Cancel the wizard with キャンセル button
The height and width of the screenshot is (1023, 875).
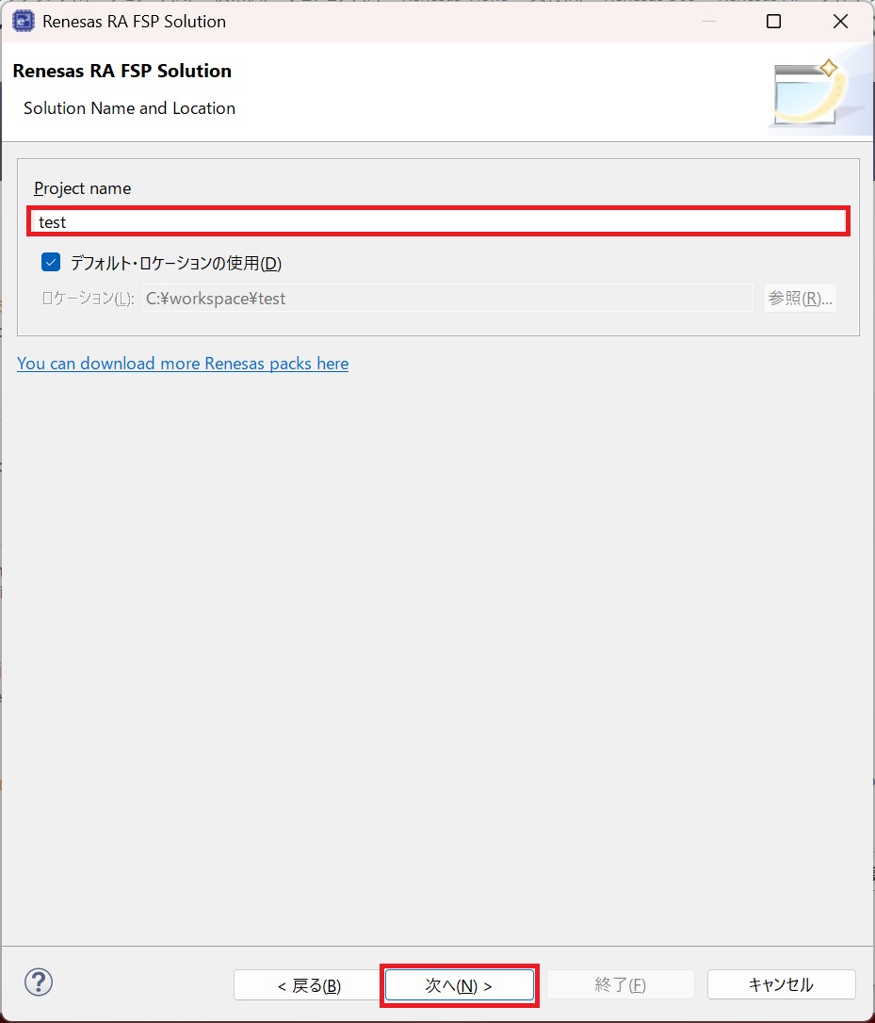[x=782, y=984]
